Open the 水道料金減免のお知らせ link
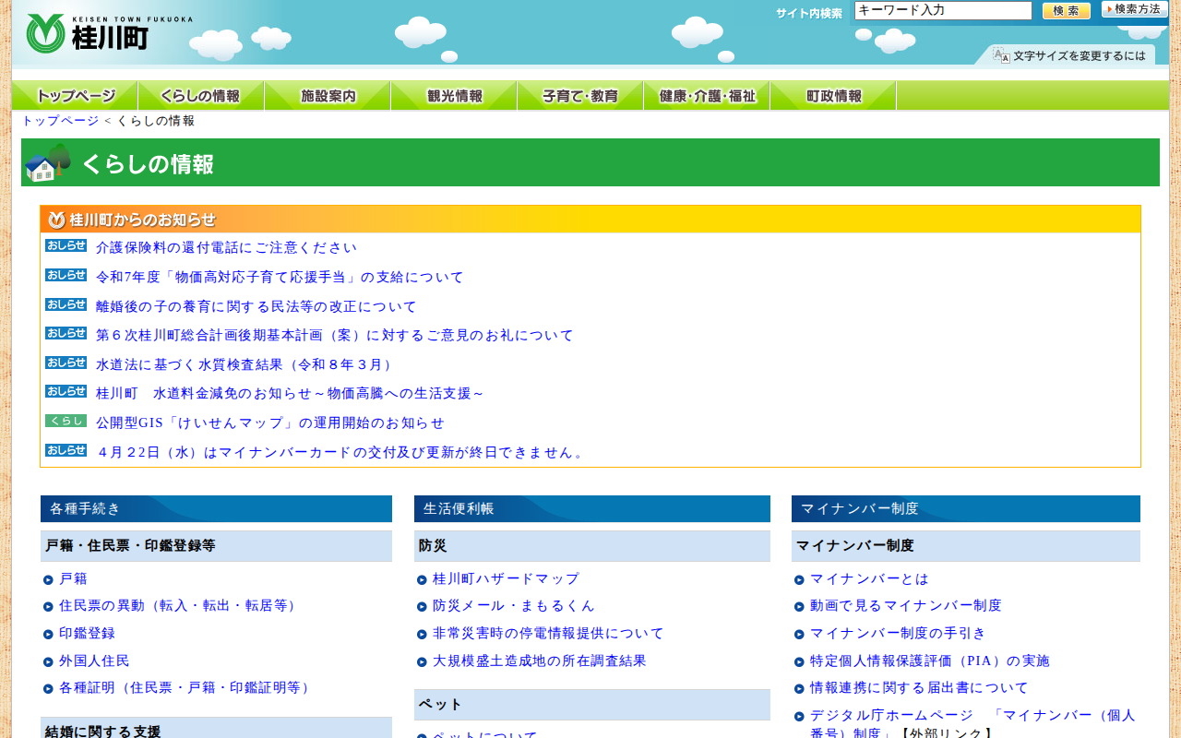 [x=290, y=394]
